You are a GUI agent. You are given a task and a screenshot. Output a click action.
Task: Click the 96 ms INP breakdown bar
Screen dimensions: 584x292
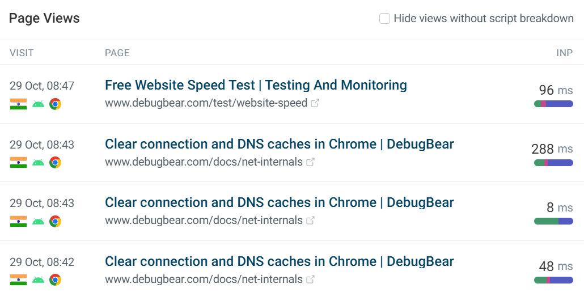553,104
